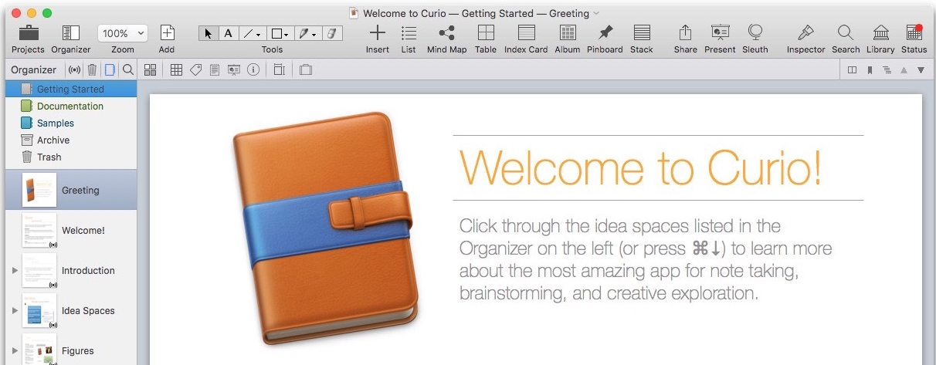
Task: Select the Idea Spaces item
Action: pyautogui.click(x=71, y=310)
